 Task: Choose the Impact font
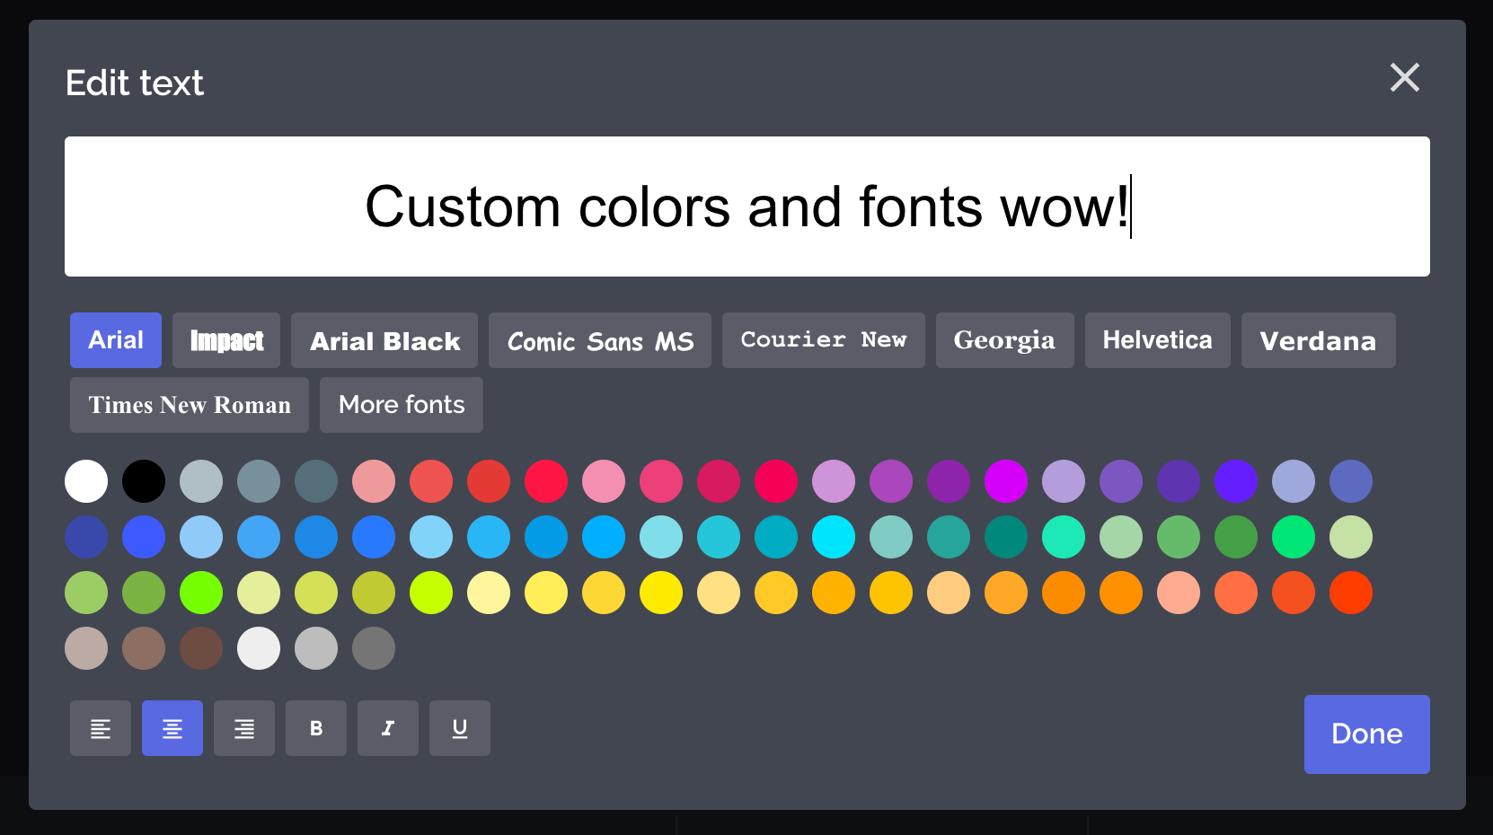coord(226,340)
